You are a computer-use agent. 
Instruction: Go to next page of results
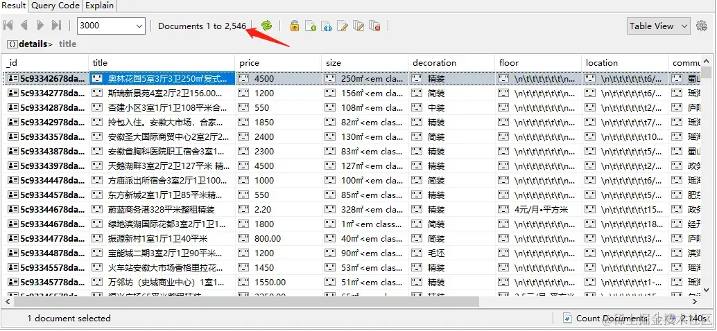pyautogui.click(x=40, y=26)
